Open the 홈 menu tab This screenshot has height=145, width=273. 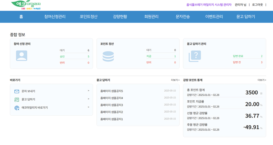(x=21, y=17)
